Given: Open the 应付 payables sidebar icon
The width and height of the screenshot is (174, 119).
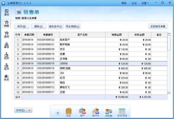Looking at the screenshot, I should tap(7, 67).
